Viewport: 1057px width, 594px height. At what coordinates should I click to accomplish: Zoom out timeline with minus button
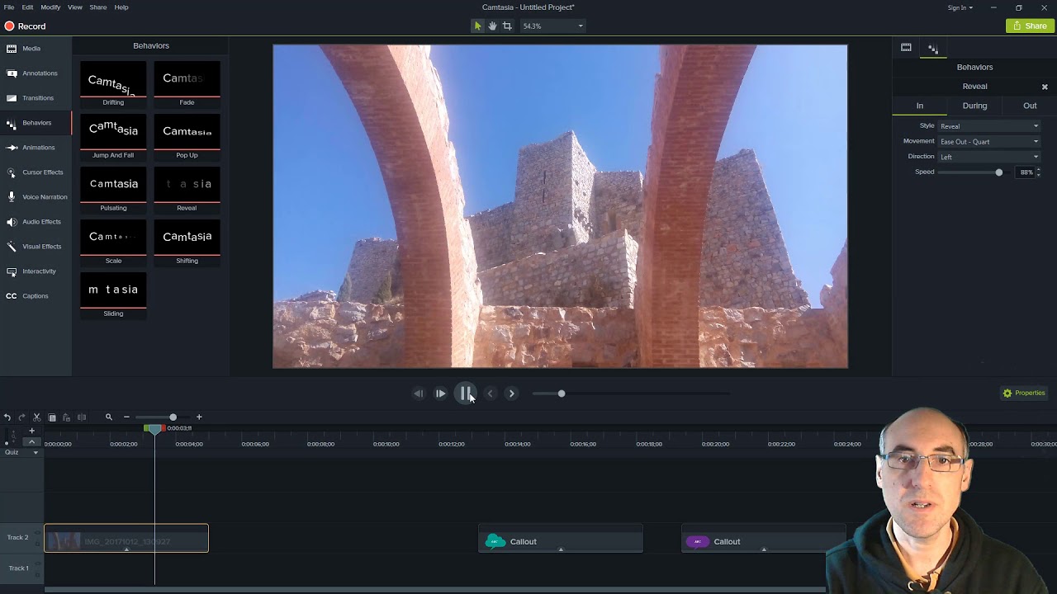click(x=126, y=417)
